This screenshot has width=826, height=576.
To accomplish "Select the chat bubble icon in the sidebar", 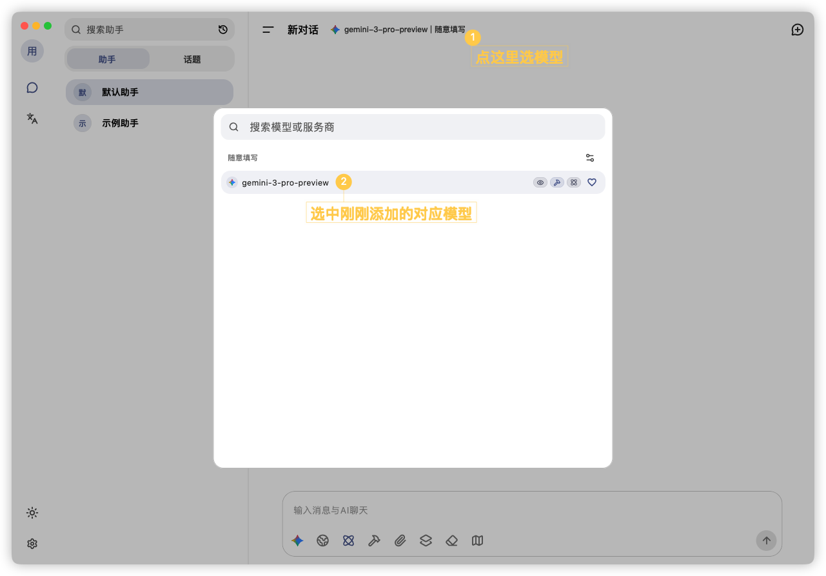I will tap(32, 87).
